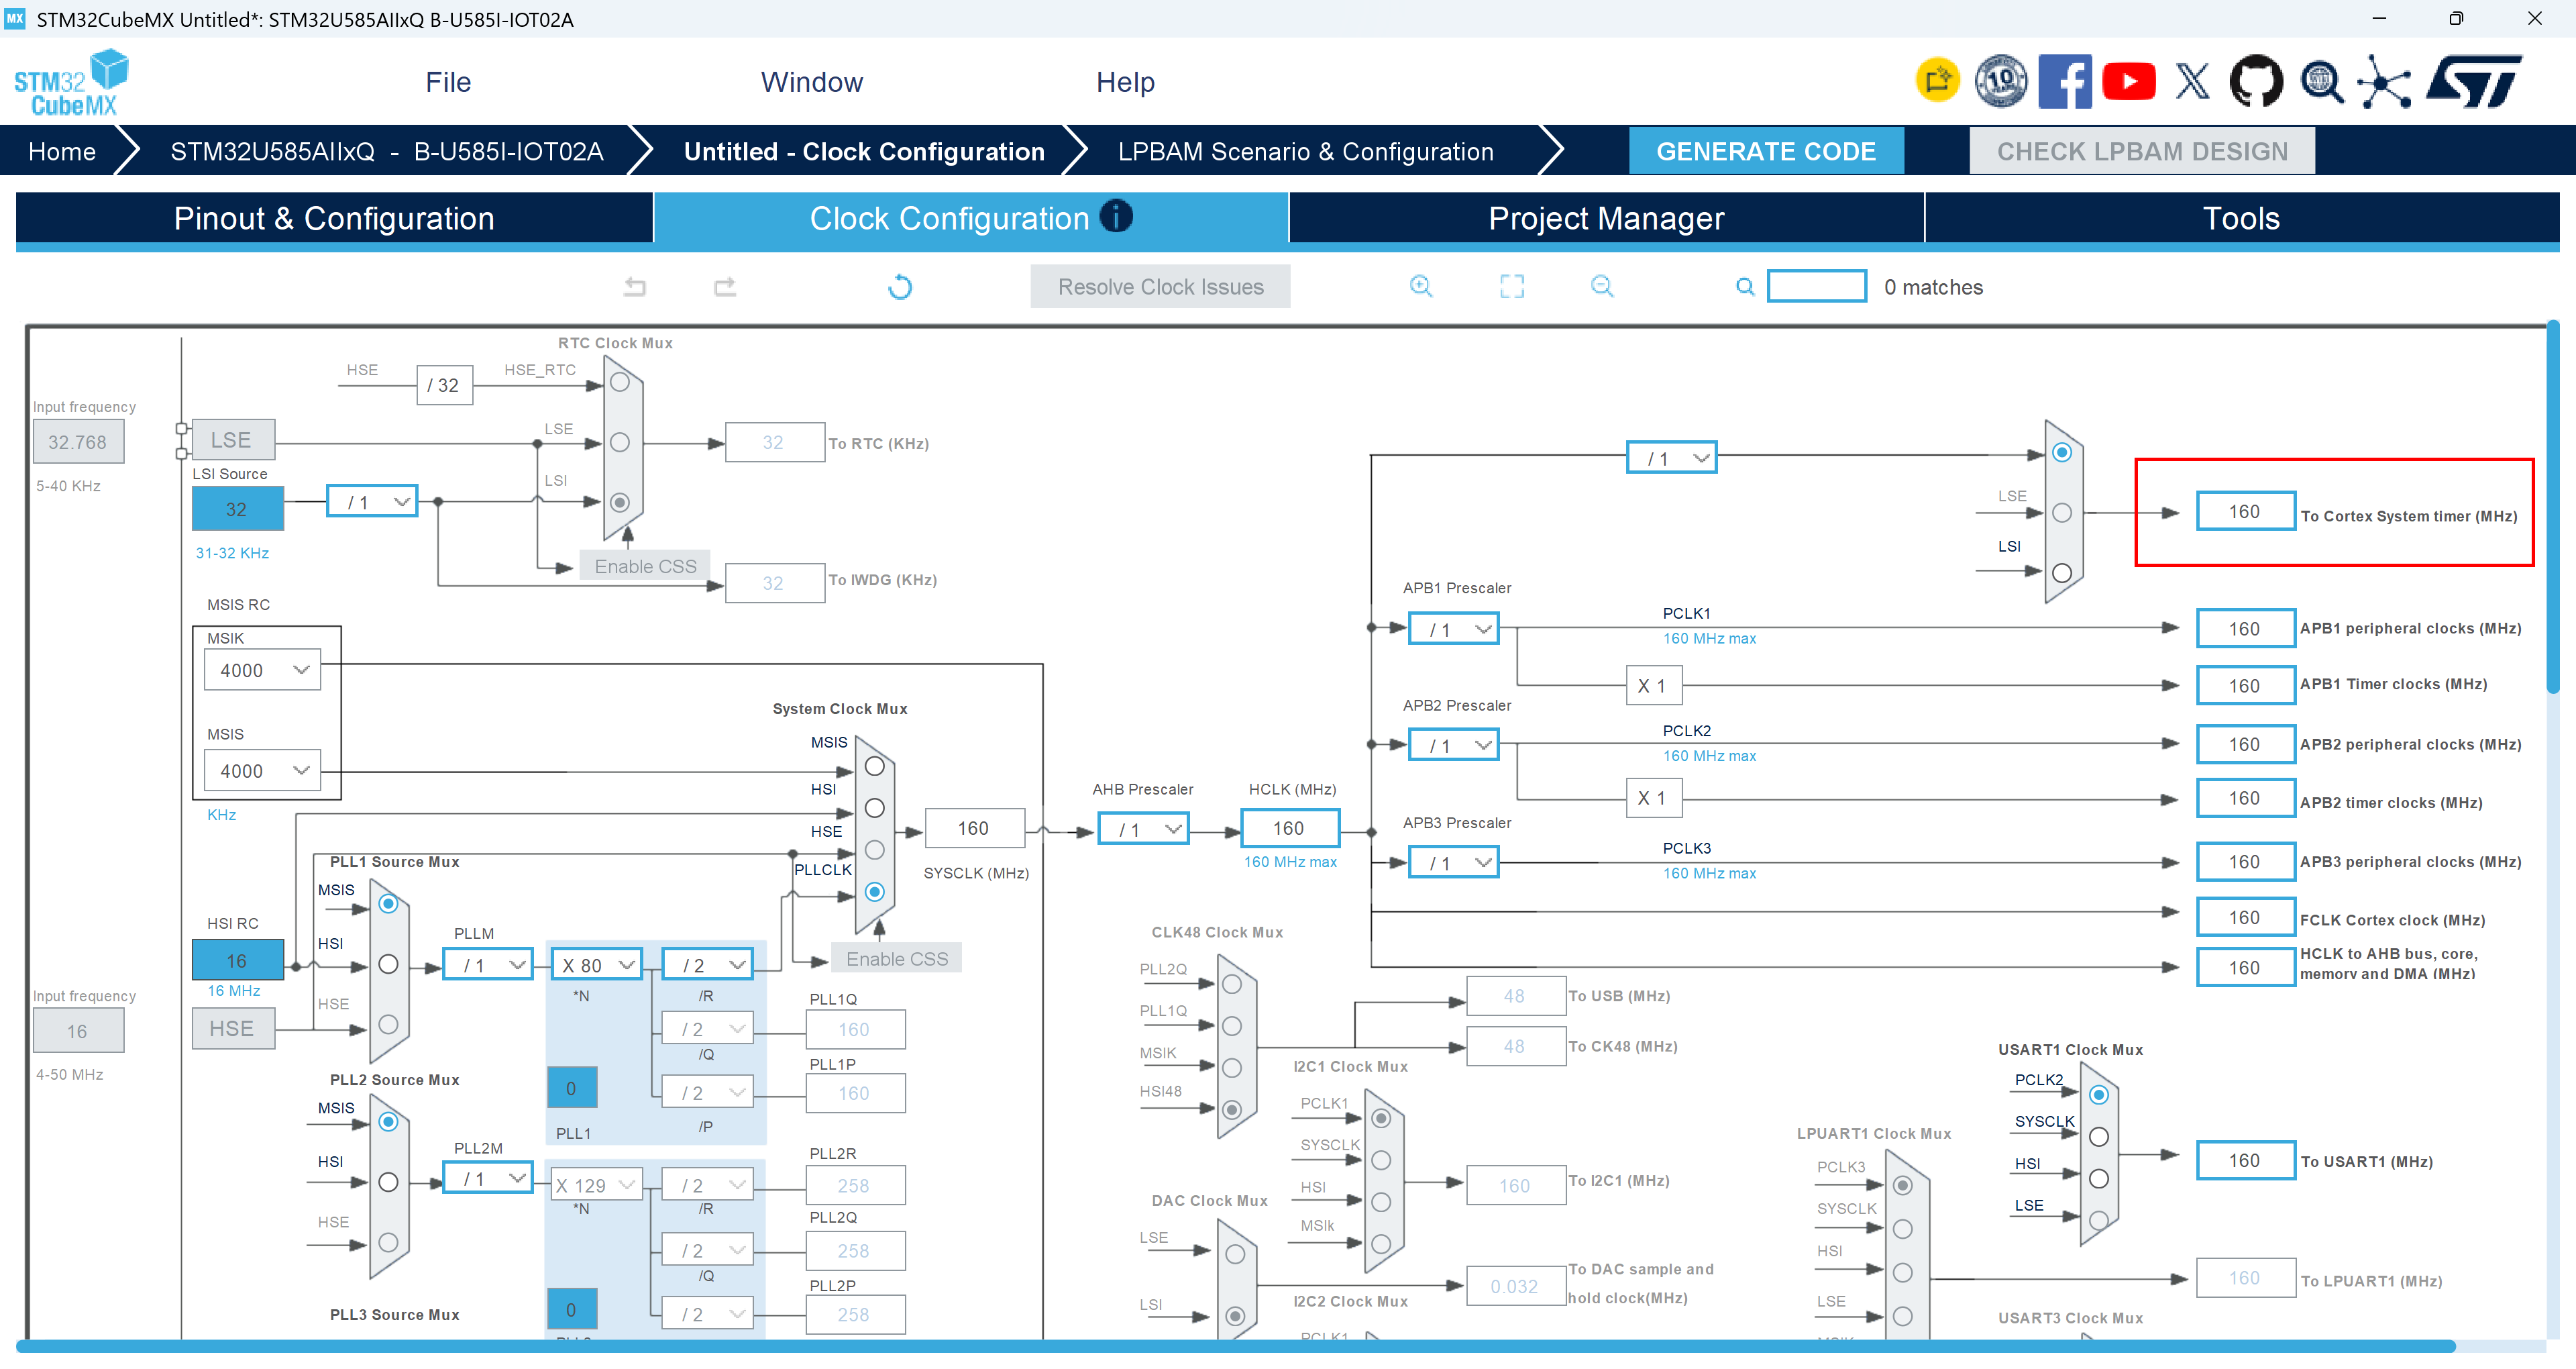Switch to Project Manager tab
Screen dimensions: 2576x1369
tap(1606, 218)
